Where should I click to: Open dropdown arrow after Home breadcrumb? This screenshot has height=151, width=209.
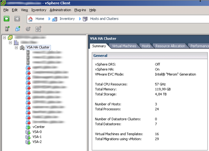click(x=49, y=19)
